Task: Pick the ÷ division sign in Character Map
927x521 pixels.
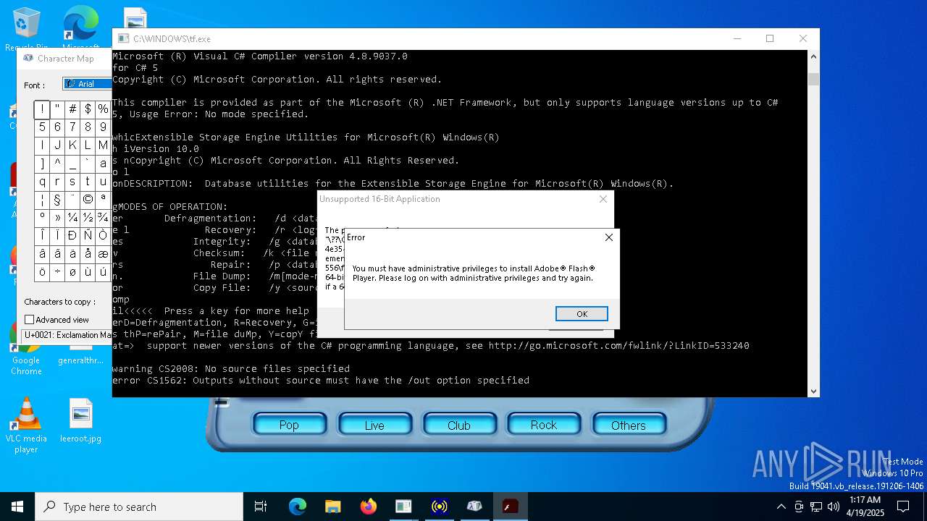Action: [57, 272]
